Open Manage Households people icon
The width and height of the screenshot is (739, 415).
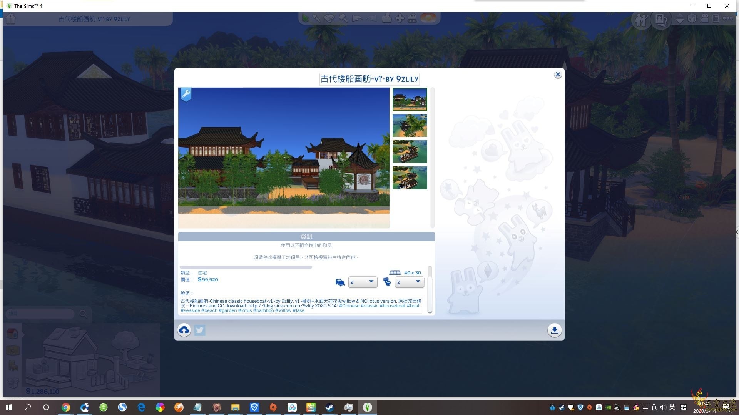[642, 19]
